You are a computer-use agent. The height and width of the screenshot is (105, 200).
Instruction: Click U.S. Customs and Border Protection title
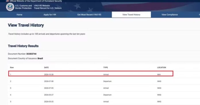[24, 7]
